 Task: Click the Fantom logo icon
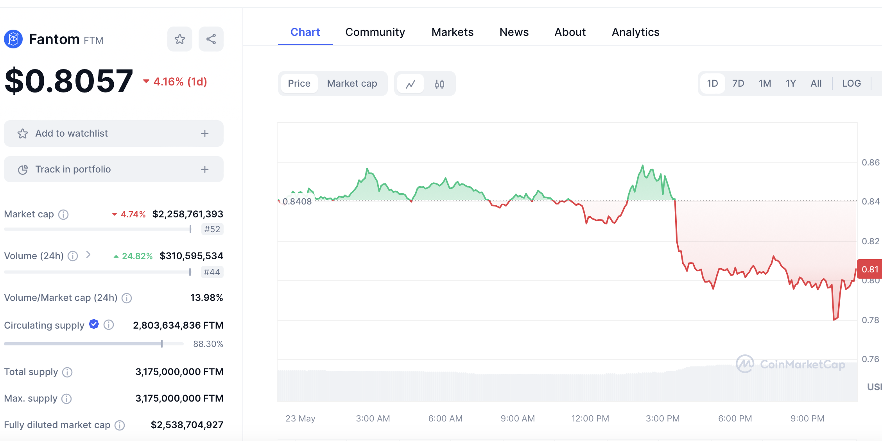tap(13, 39)
